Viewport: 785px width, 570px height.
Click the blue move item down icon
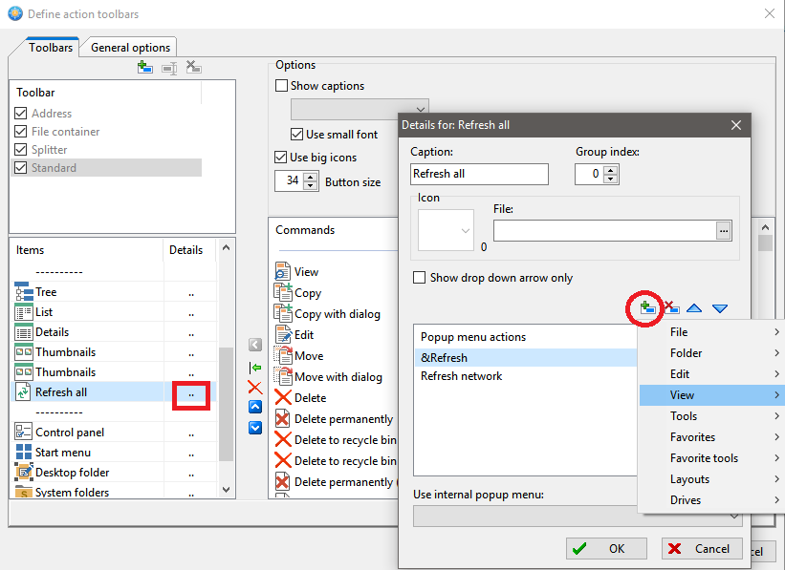[x=254, y=428]
